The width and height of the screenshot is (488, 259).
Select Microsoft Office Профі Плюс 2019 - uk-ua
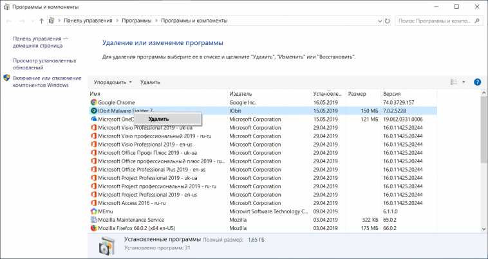(147, 153)
